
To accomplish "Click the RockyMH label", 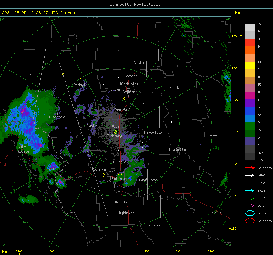I will pos(80,85).
